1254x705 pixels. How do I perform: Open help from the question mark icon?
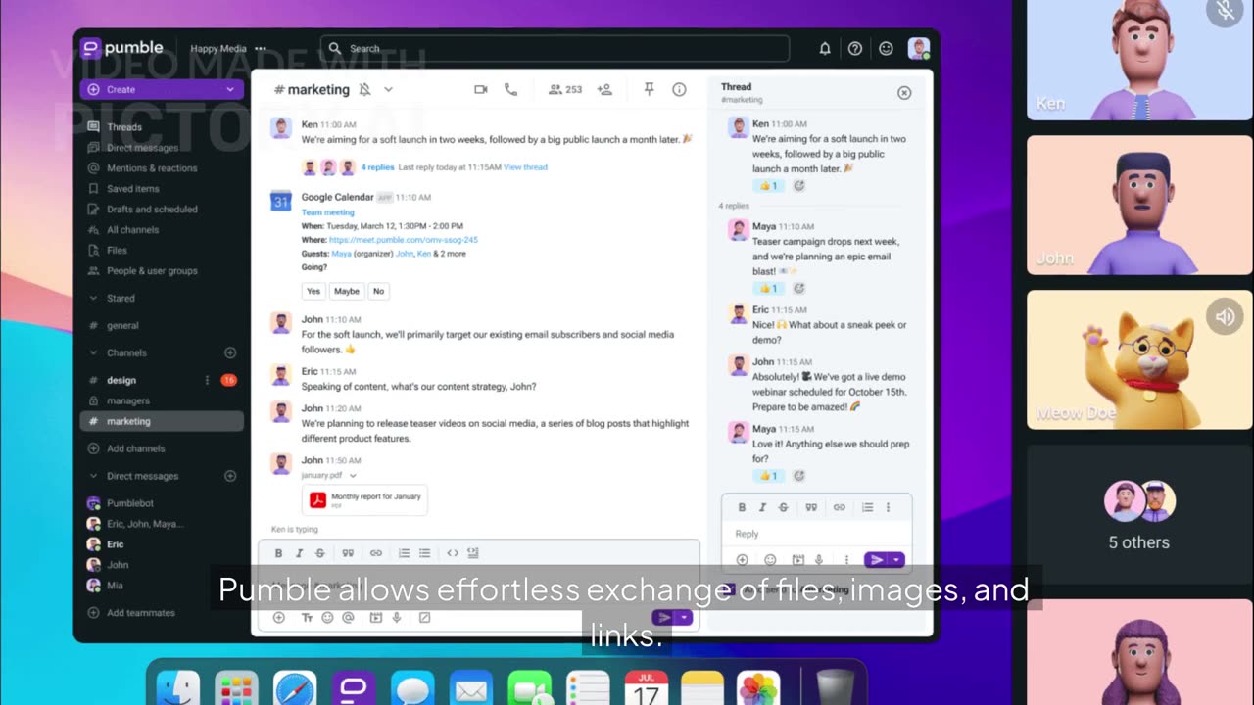[x=855, y=48]
